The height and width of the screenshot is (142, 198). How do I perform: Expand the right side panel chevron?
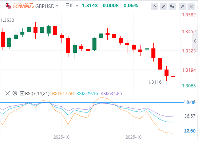[195, 41]
